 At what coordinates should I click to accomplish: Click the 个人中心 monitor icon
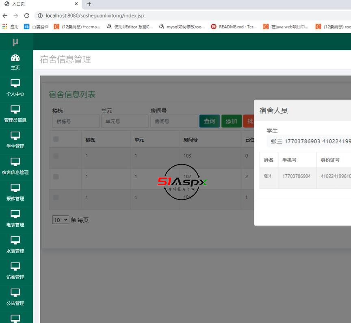coord(15,84)
